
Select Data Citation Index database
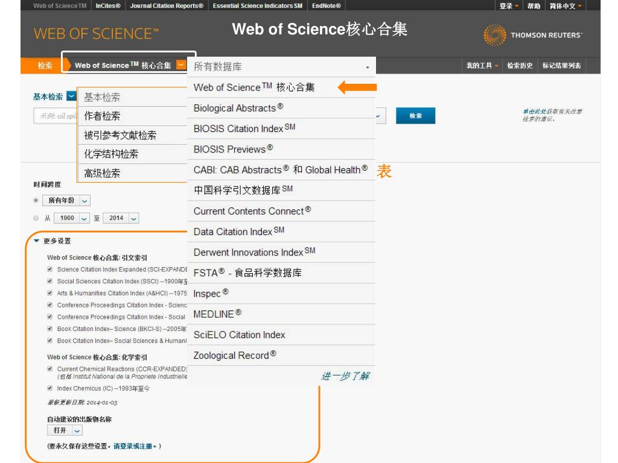coord(281,231)
